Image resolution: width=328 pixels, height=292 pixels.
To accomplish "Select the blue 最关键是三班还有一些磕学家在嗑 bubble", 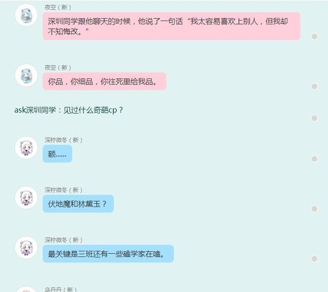I will click(x=108, y=254).
